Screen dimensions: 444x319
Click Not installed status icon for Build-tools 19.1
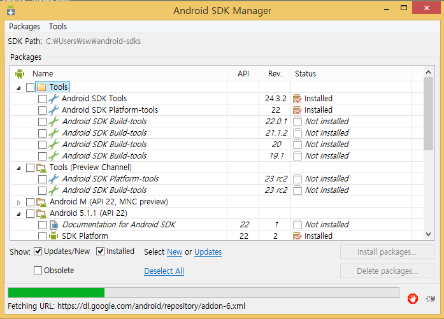click(297, 155)
